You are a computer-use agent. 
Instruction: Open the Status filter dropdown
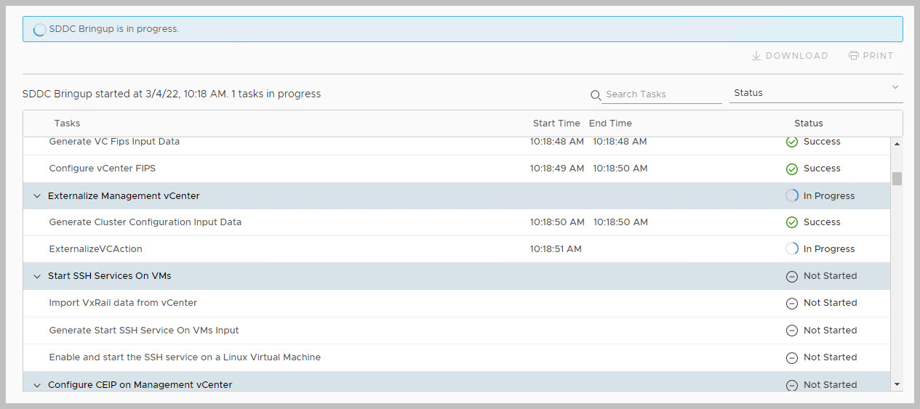[815, 93]
